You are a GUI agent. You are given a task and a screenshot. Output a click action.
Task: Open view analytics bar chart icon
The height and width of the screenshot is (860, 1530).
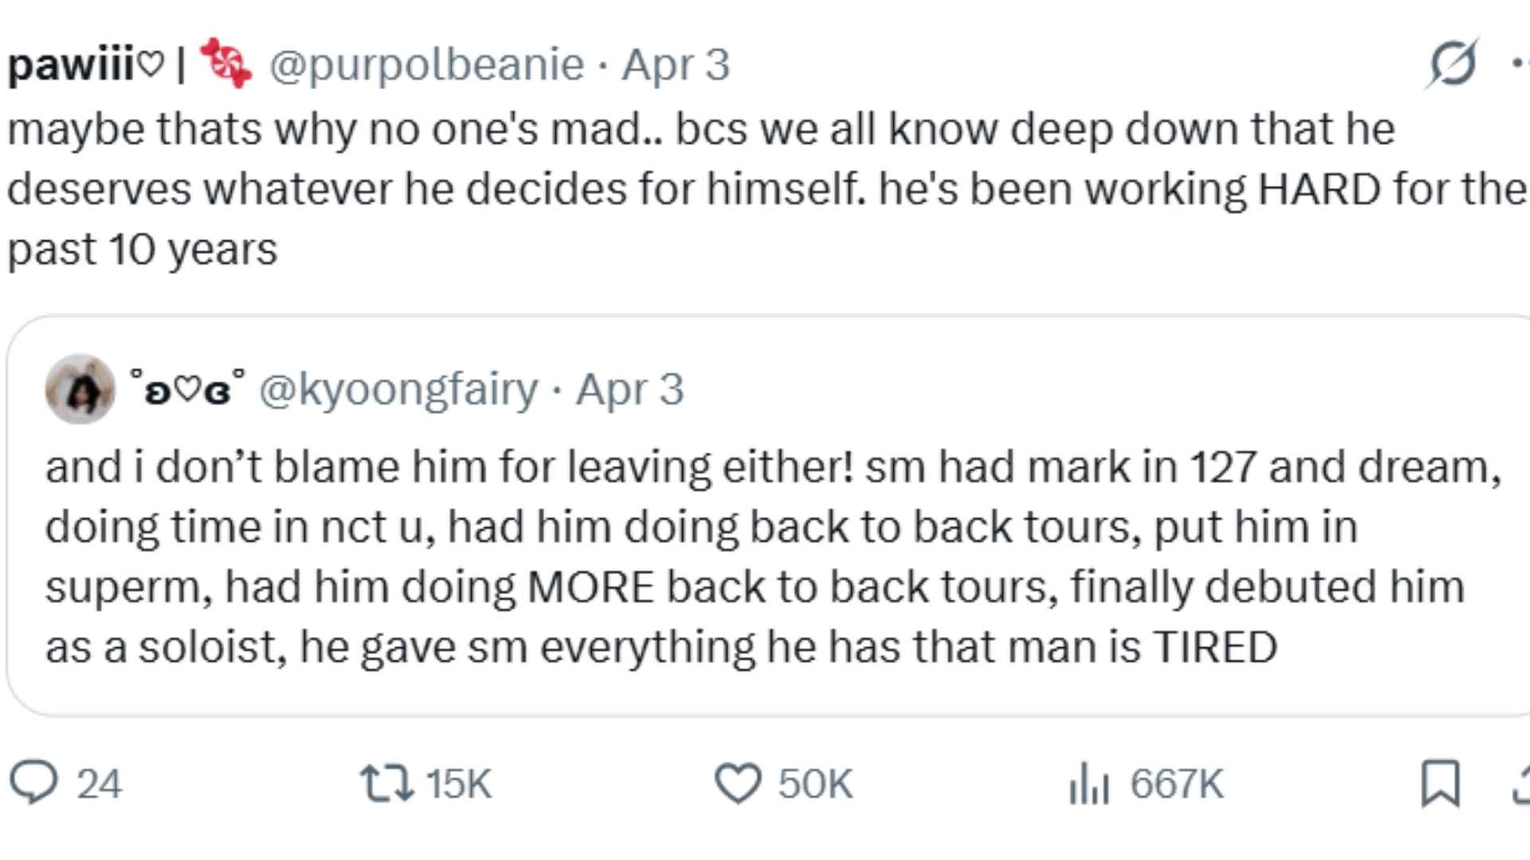[1089, 783]
